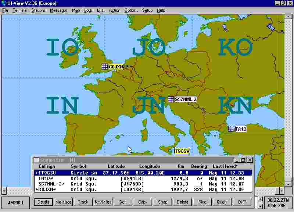Viewport: 294px width, 212px height.
Task: Click the 38.22.27N coordinate readout
Action: point(278,200)
